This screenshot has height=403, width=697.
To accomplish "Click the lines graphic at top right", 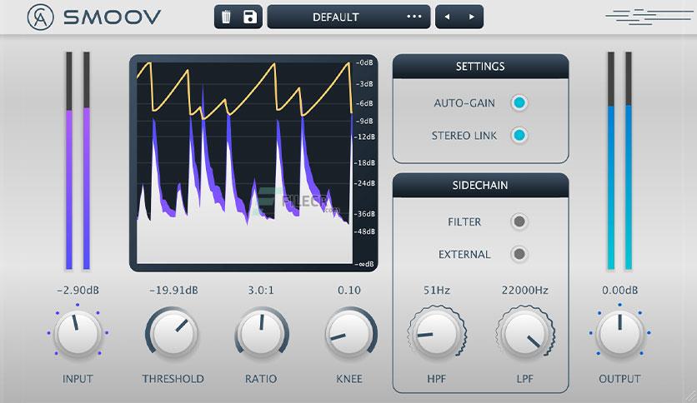I will (649, 17).
